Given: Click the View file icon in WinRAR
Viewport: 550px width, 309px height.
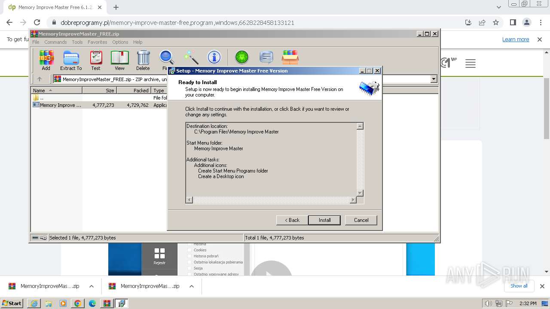Looking at the screenshot, I should (x=119, y=61).
